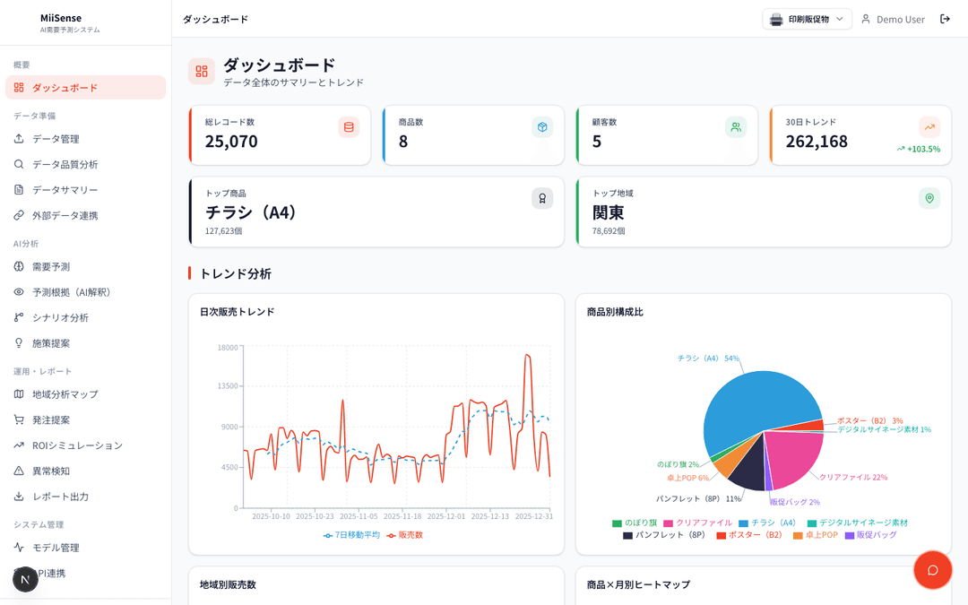Click the database icon on 総レコード数 card
Screen dimensions: 968x605
[349, 127]
